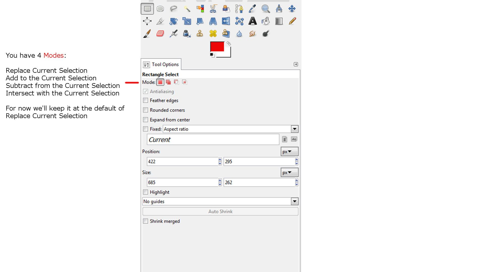The height and width of the screenshot is (272, 484).
Task: Open the Fixed Aspect ratio dropdown
Action: click(x=294, y=129)
